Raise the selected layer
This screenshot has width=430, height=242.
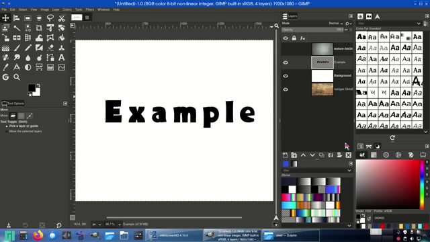303,155
